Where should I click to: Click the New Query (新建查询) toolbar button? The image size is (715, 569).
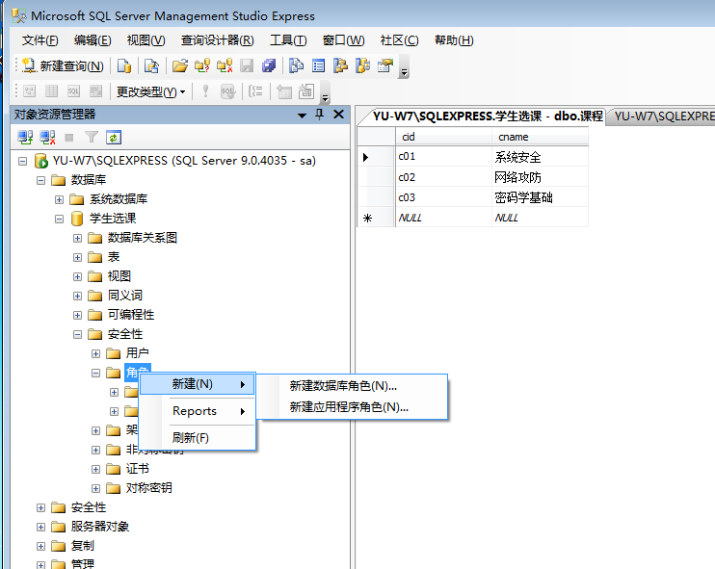tap(63, 66)
